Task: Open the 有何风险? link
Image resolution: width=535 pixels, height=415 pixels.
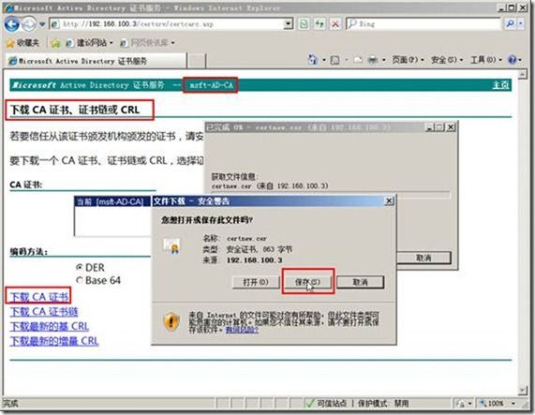Action: click(x=242, y=330)
